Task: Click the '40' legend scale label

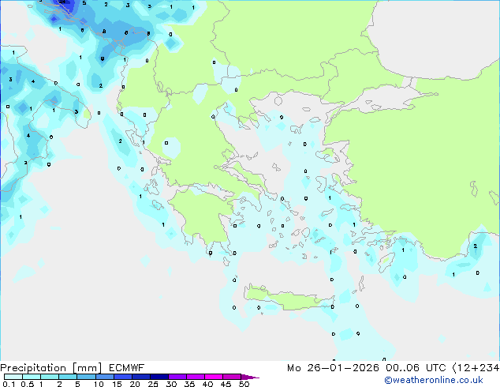Action: (207, 384)
